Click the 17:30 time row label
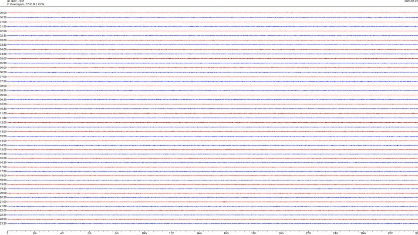 pyautogui.click(x=3, y=171)
